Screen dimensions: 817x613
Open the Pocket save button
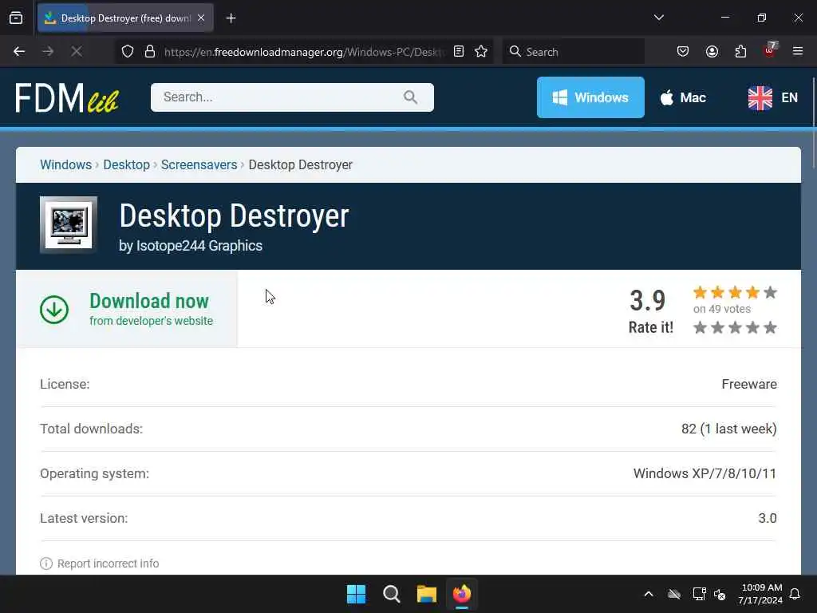[683, 52]
